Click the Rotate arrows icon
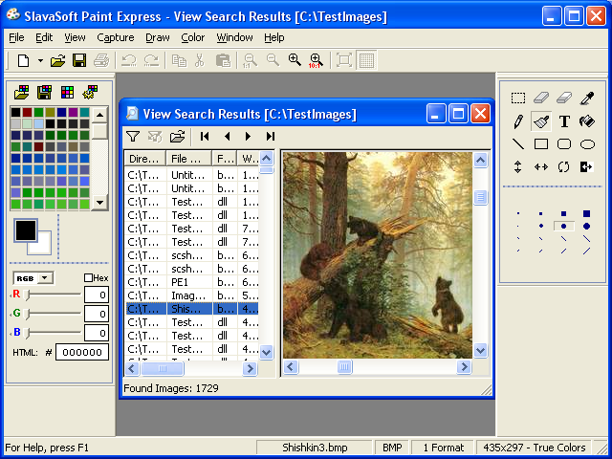Image resolution: width=612 pixels, height=459 pixels. [564, 167]
